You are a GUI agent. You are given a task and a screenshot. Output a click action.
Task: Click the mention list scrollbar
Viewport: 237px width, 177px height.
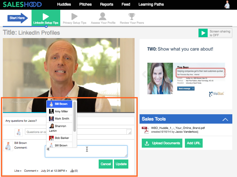(x=75, y=116)
